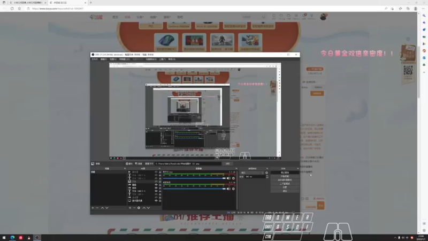
Task: Move scene down in Scenes panel
Action: (x=106, y=208)
